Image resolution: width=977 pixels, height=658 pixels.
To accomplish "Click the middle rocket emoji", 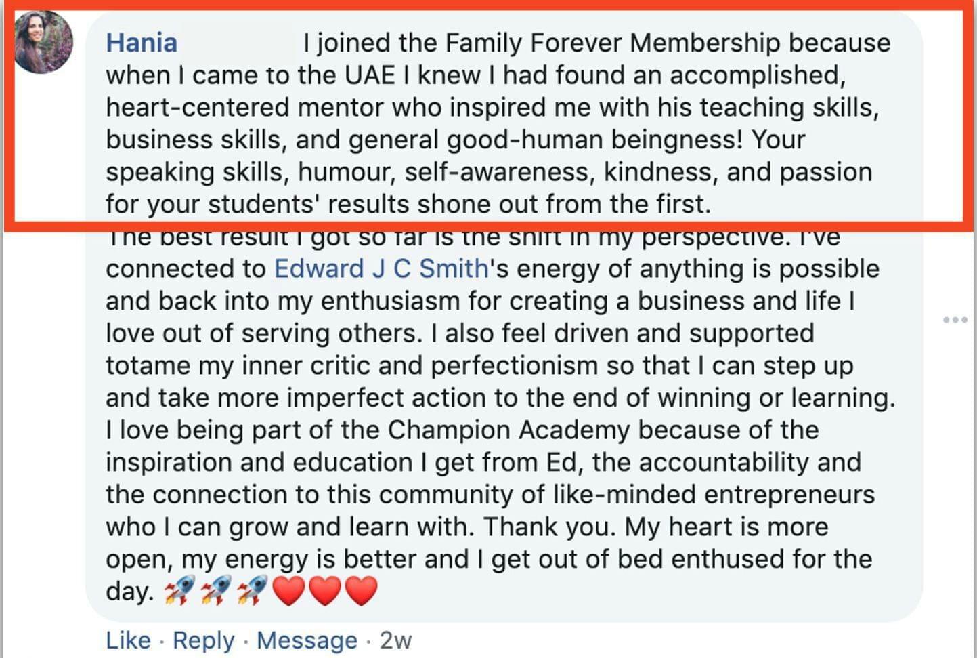I will (216, 591).
